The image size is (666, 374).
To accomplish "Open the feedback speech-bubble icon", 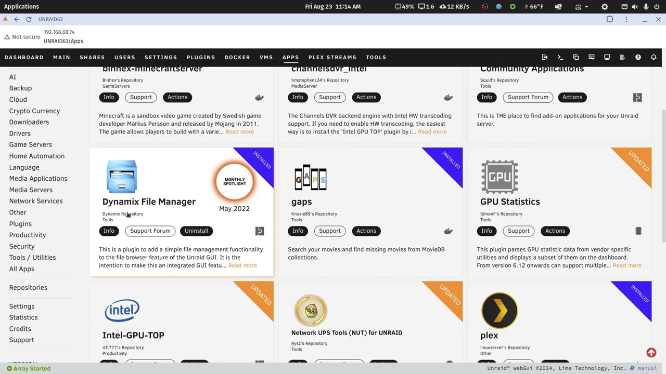I will [592, 57].
